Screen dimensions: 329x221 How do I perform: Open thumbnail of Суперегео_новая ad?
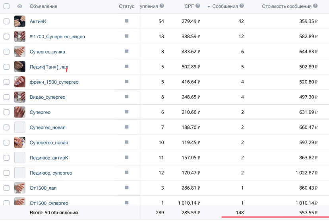tap(20, 142)
